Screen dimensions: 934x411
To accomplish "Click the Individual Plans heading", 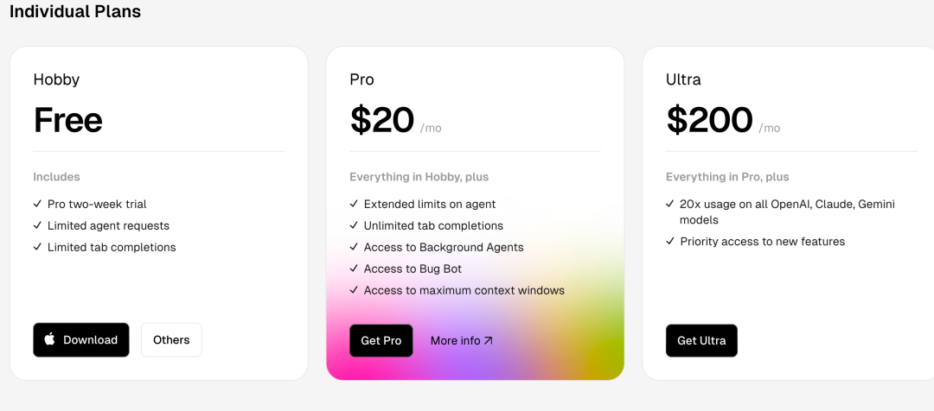I will coord(75,10).
